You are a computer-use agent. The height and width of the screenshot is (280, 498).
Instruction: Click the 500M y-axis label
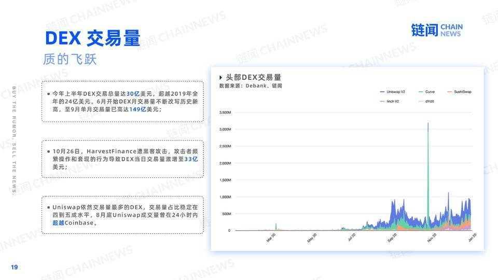227,214
